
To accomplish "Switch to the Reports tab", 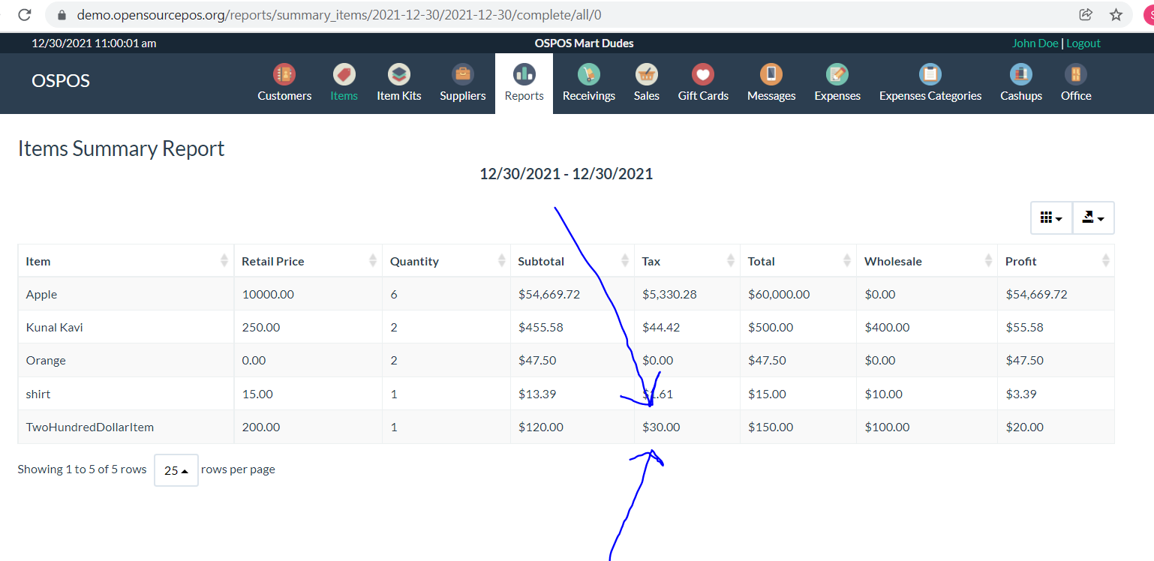I will click(523, 81).
